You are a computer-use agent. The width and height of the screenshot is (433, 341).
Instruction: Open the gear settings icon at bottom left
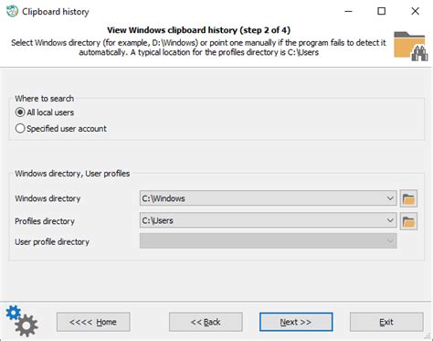tap(22, 321)
